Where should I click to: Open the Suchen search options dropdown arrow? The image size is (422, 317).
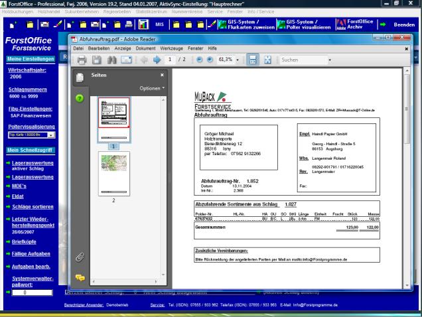330,60
